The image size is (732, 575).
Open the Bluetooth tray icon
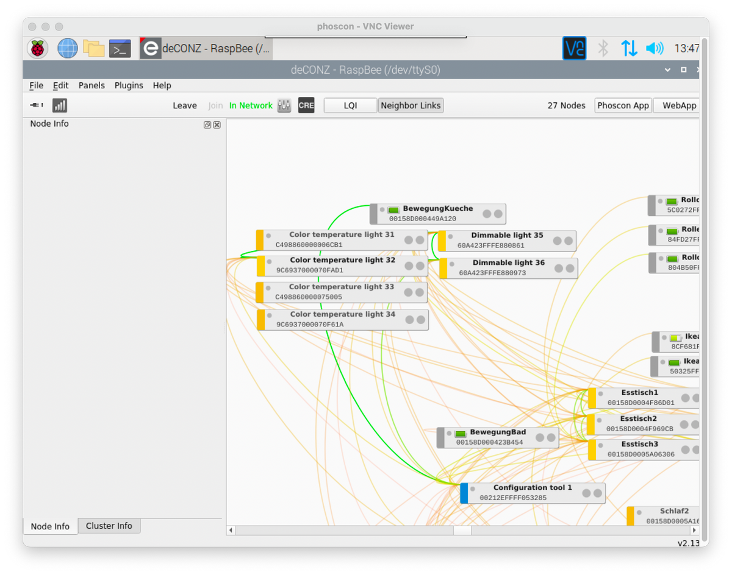[x=603, y=48]
